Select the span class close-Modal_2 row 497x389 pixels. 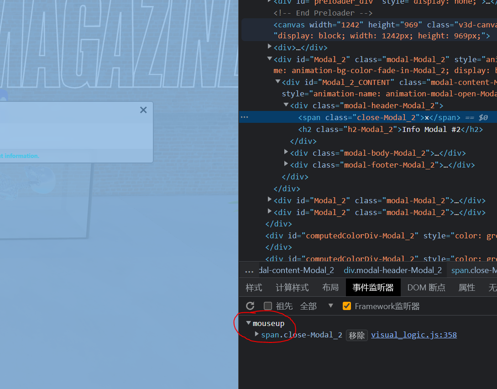pyautogui.click(x=368, y=117)
